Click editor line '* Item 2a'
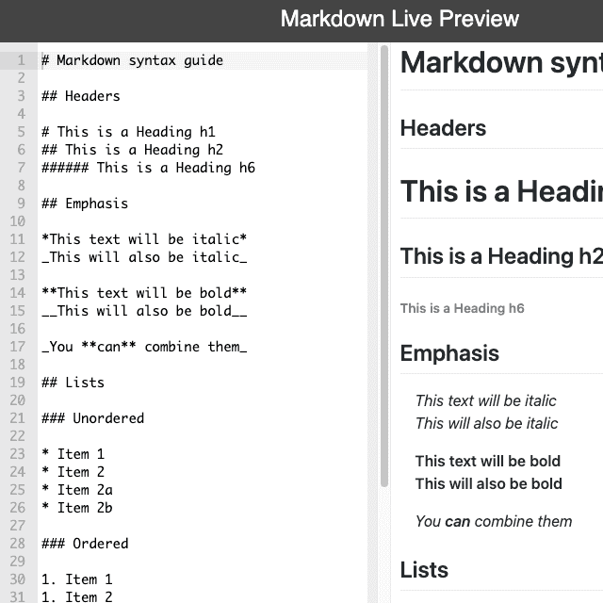The width and height of the screenshot is (603, 603). (77, 490)
